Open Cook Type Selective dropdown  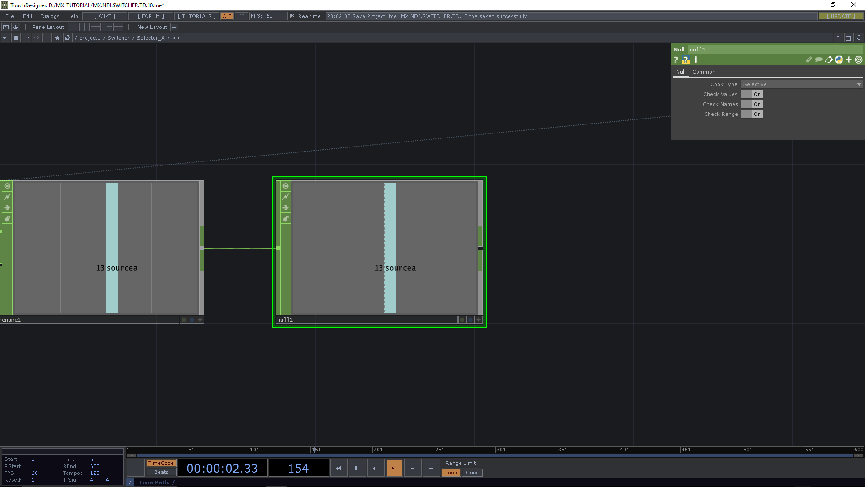click(x=802, y=84)
